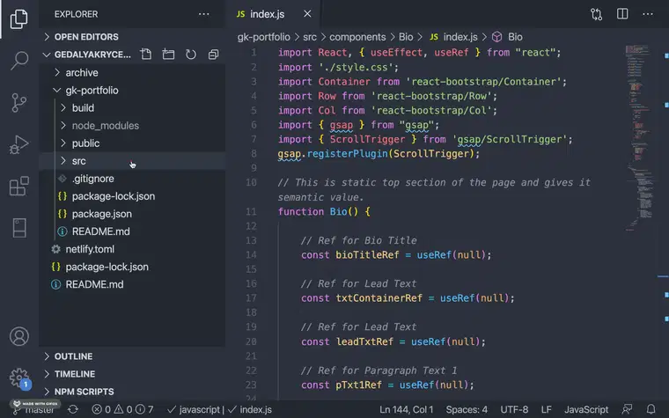Click gk-portfolio in the breadcrumb
Viewport: 669px width, 418px height.
tap(264, 37)
